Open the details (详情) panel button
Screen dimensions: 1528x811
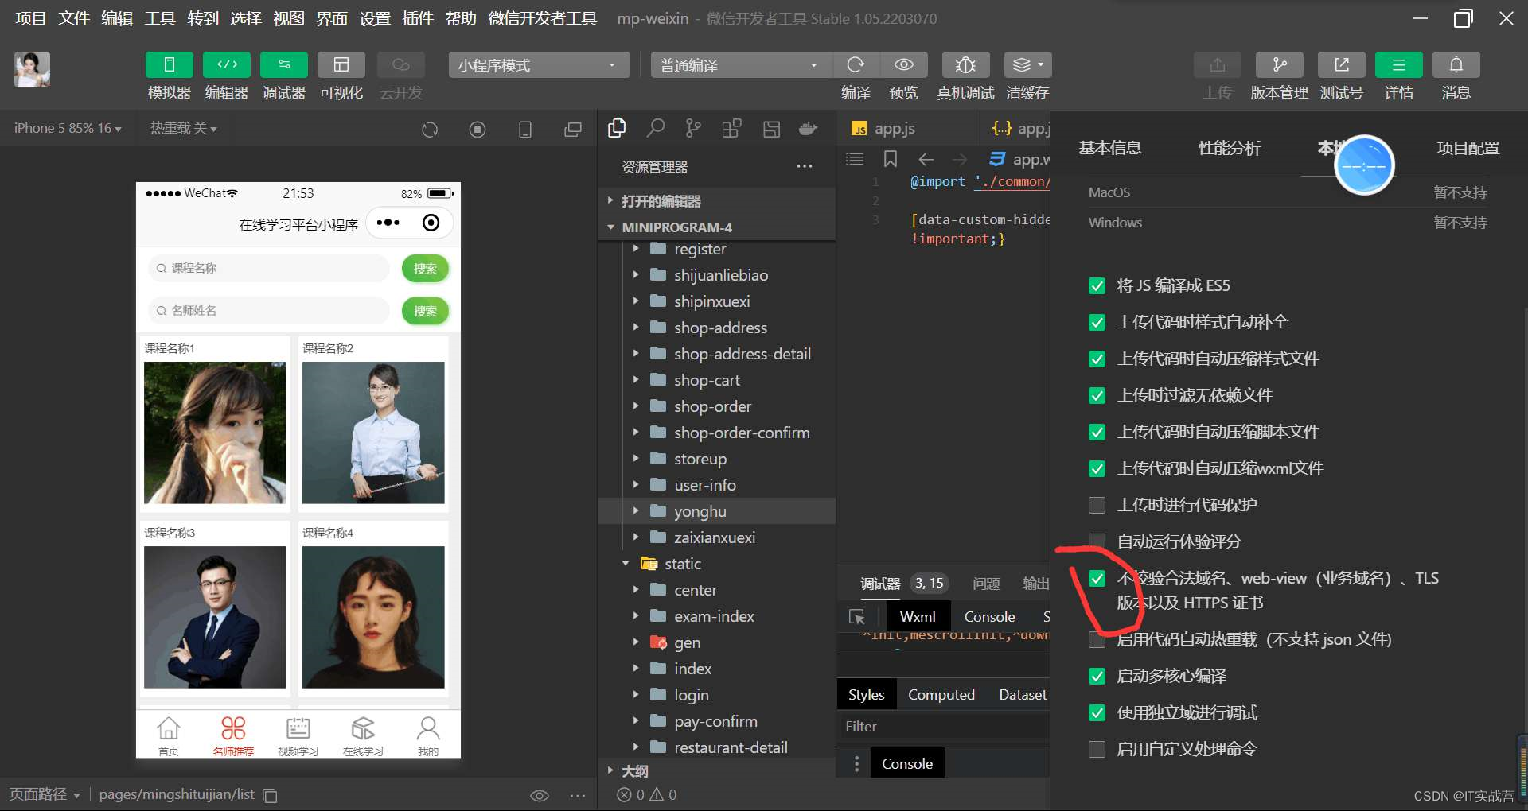point(1398,65)
